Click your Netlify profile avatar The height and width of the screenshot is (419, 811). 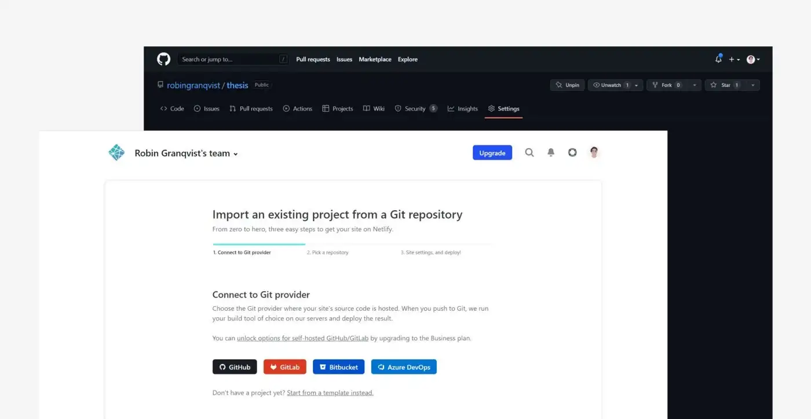coord(594,152)
